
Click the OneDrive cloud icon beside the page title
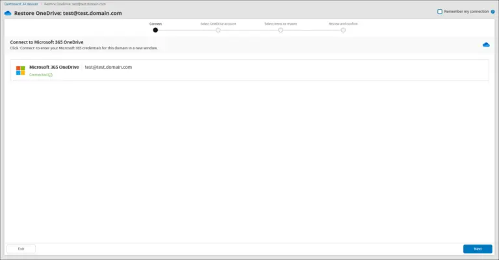(x=8, y=13)
